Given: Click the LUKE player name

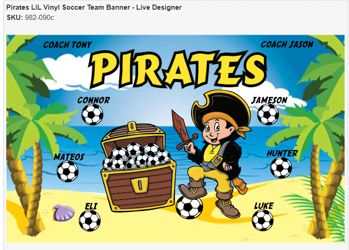Looking at the screenshot, I should 264,206.
